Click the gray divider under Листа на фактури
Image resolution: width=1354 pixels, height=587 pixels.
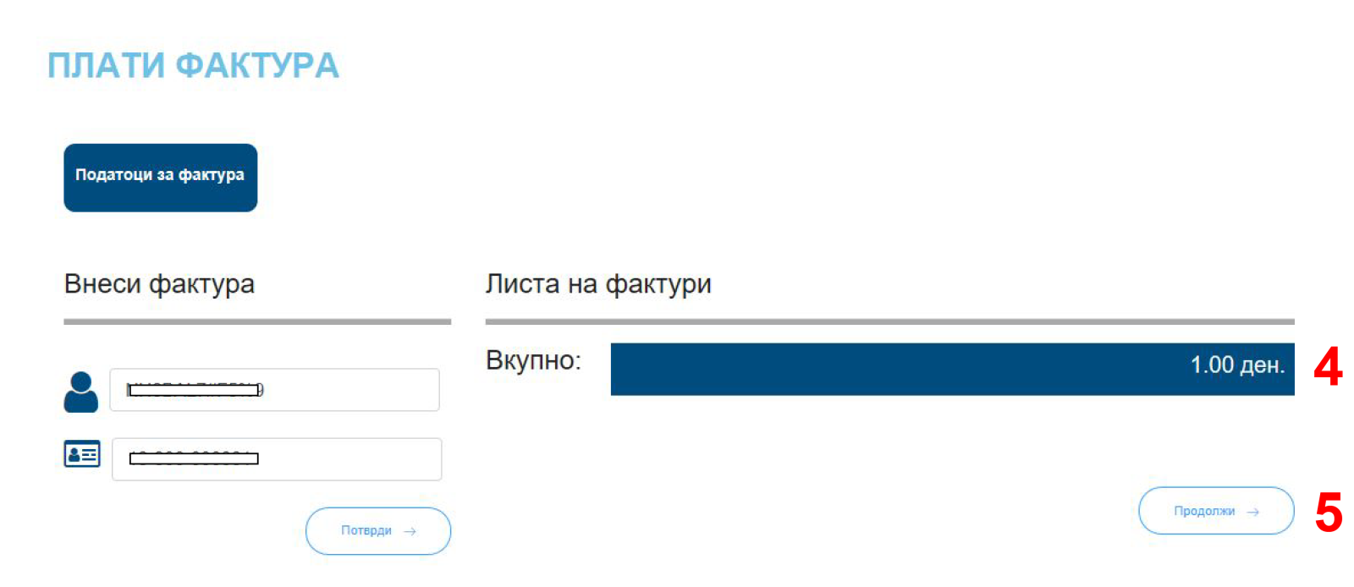click(x=890, y=322)
